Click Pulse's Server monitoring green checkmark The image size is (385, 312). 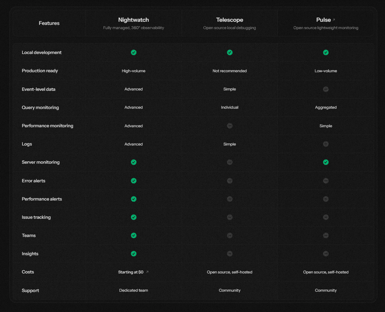(326, 162)
